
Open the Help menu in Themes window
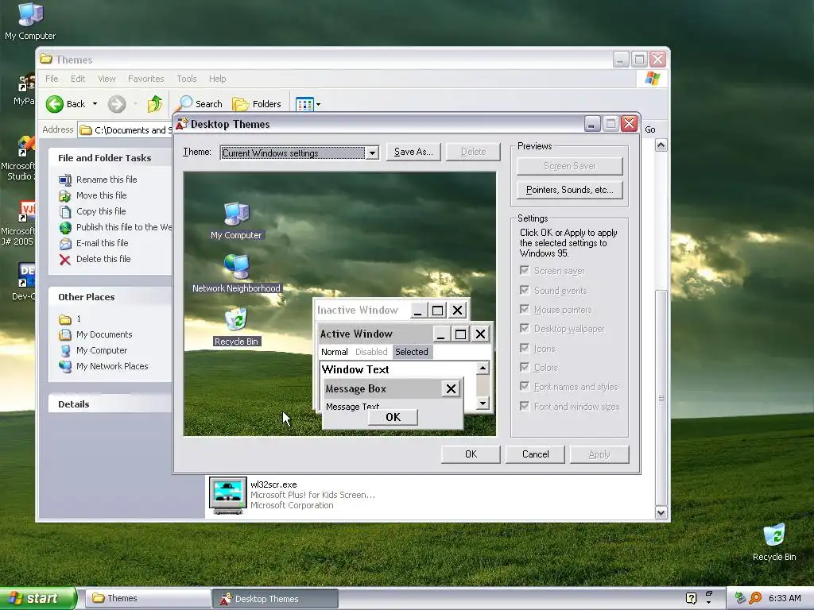(218, 79)
